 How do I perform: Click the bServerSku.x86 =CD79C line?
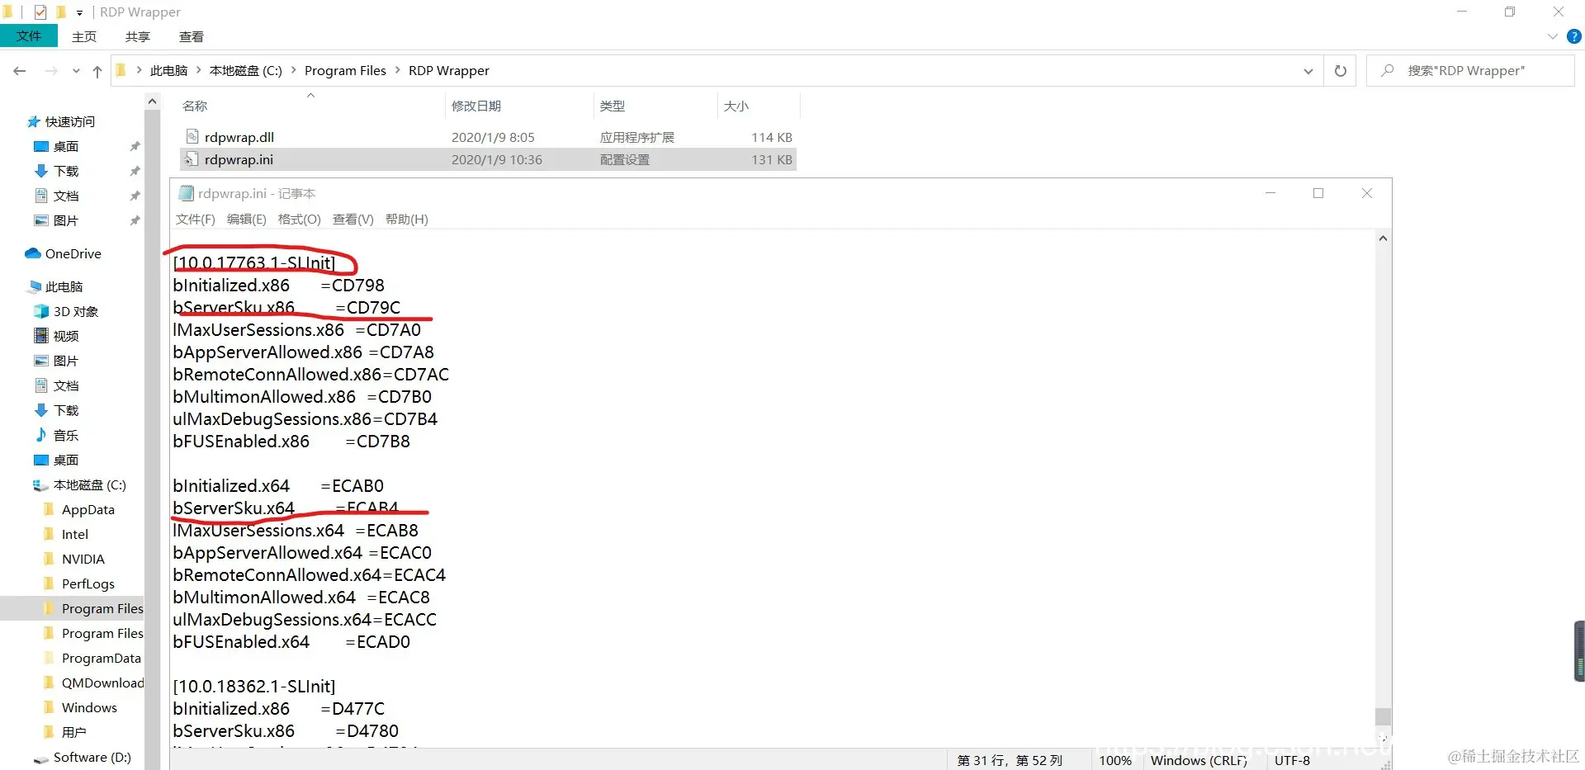point(286,308)
